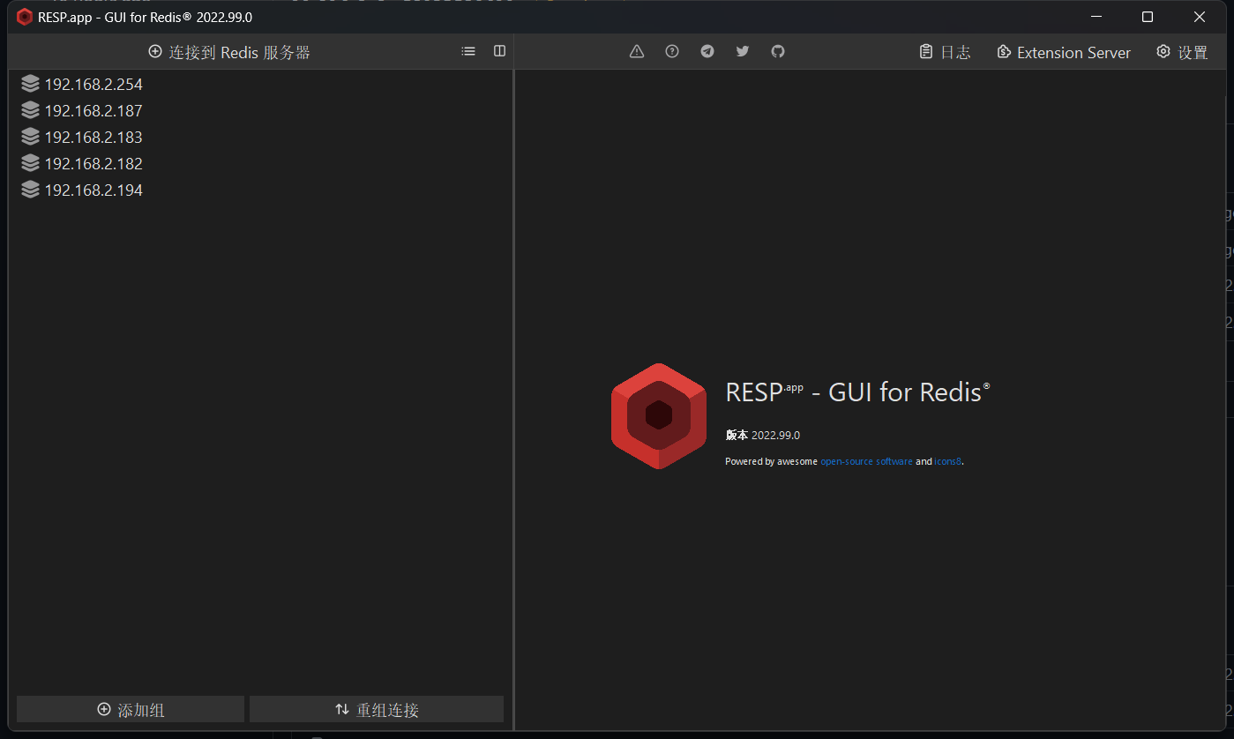Click the Twitter bird icon

(743, 52)
